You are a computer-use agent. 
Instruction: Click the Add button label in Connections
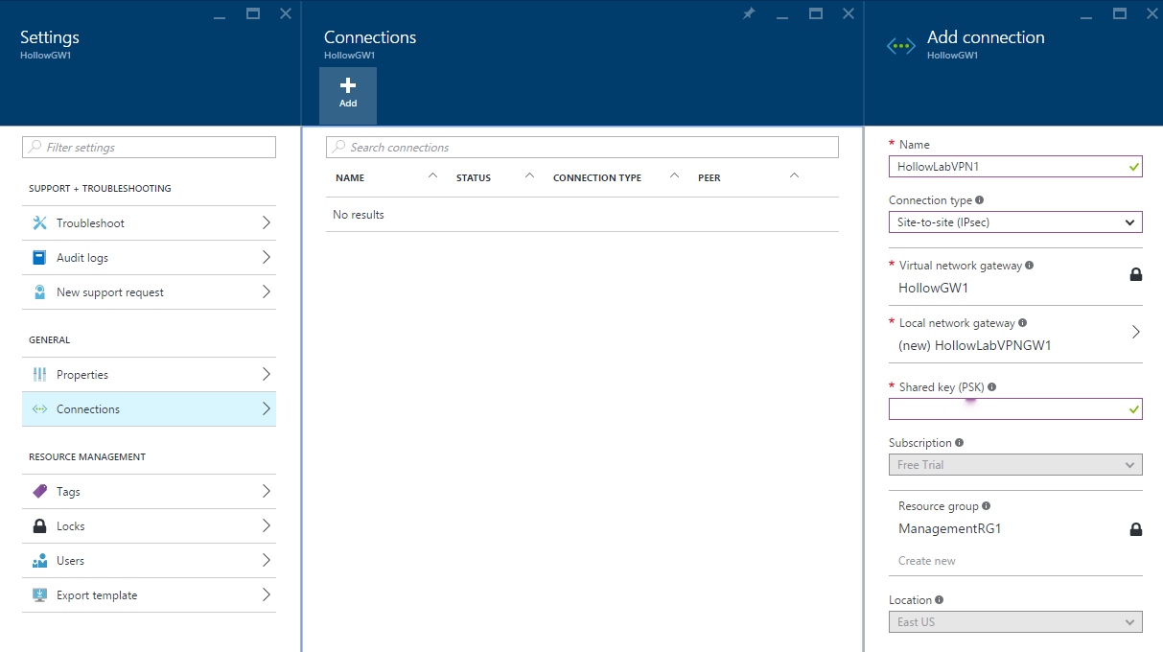coord(348,104)
